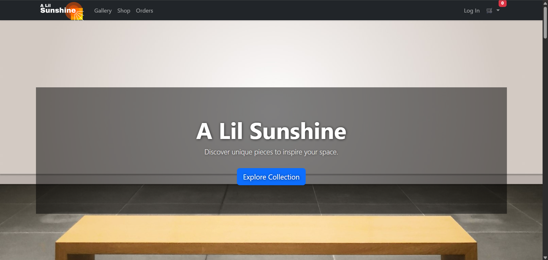Open the Gallery page from navbar
This screenshot has width=548, height=260.
[x=103, y=11]
